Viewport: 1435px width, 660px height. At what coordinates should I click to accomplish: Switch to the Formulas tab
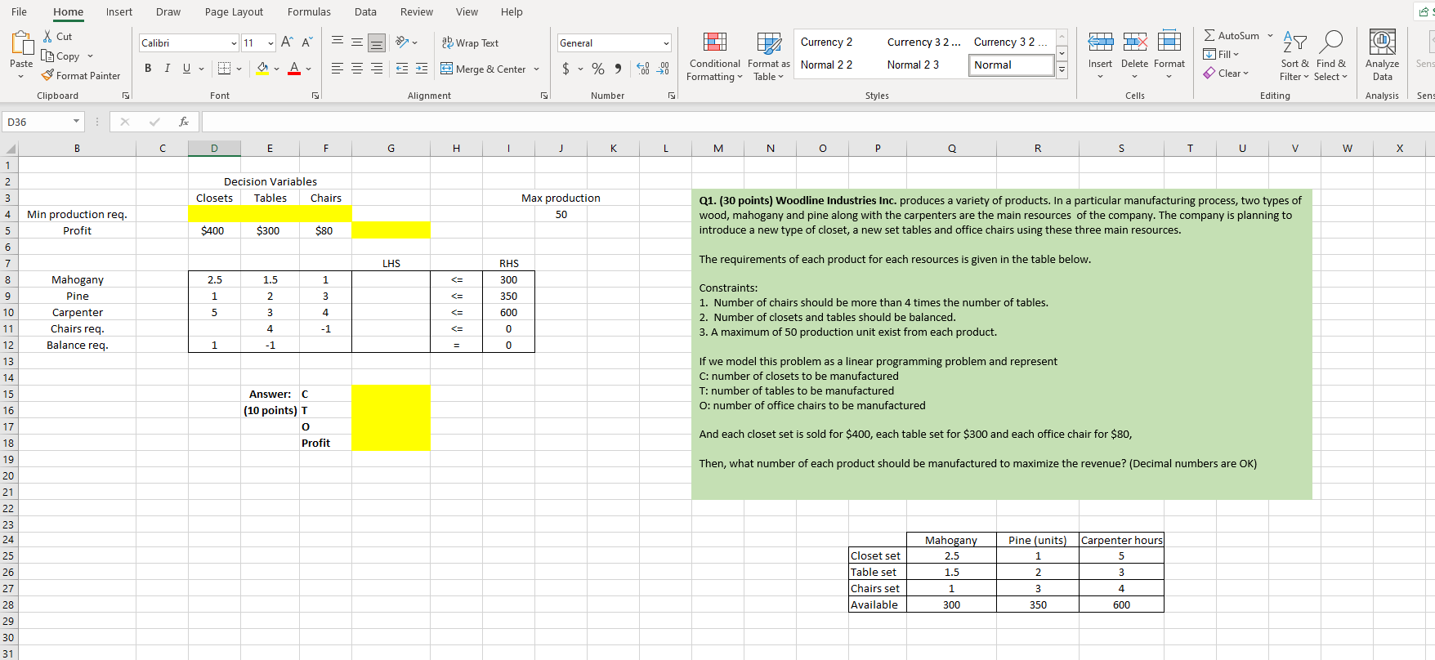tap(309, 11)
